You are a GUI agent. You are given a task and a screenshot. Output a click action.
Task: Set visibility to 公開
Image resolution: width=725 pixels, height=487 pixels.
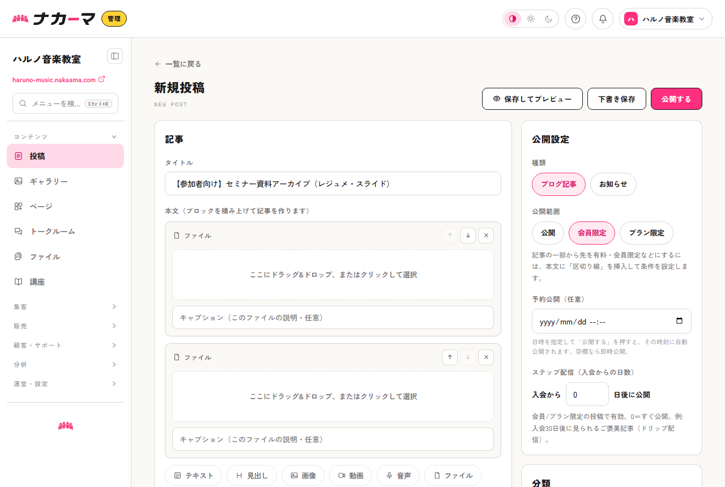pyautogui.click(x=548, y=233)
